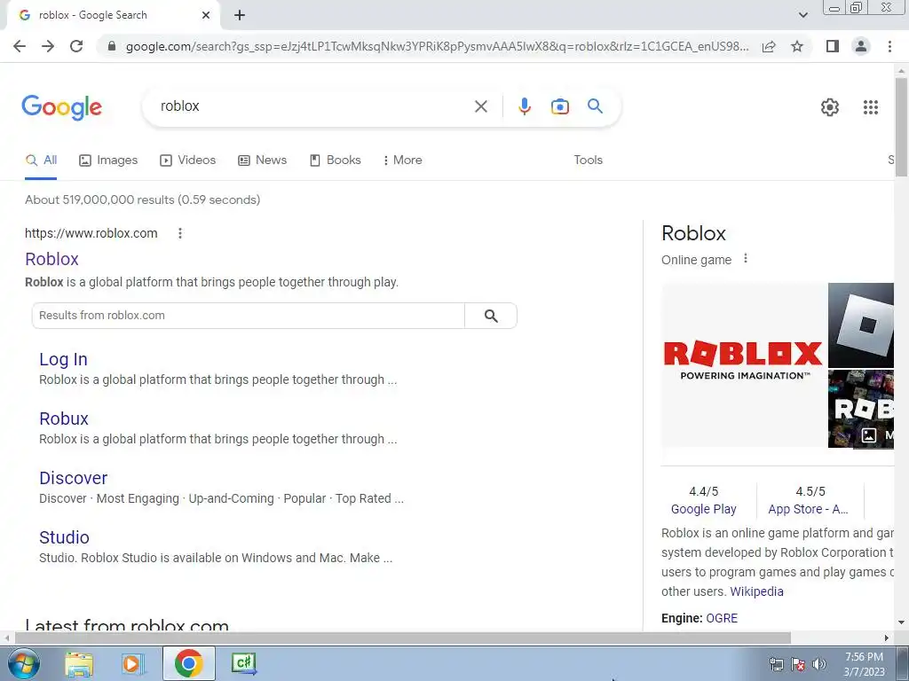Click the scroll-right arrow on horizontal bar
This screenshot has width=909, height=681.
887,638
